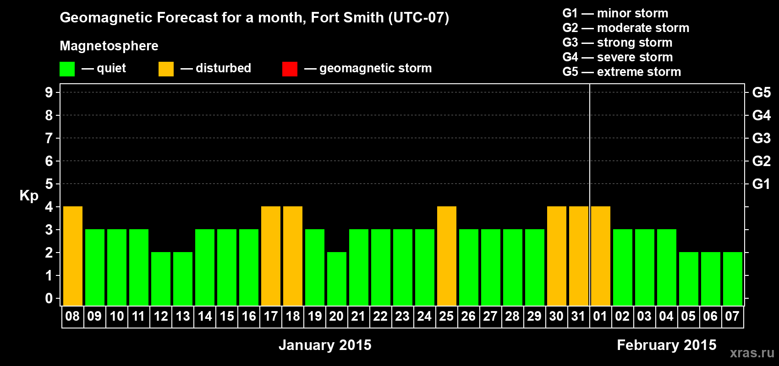The image size is (779, 366).
Task: Click the 'G4 — severe storm' legend line
Action: click(618, 57)
